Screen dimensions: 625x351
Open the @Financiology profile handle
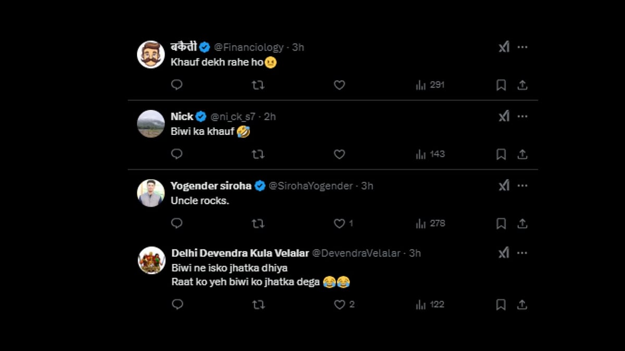249,47
